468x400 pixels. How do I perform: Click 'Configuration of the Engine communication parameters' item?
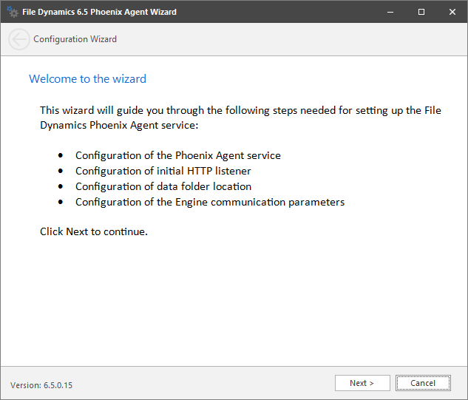[210, 202]
